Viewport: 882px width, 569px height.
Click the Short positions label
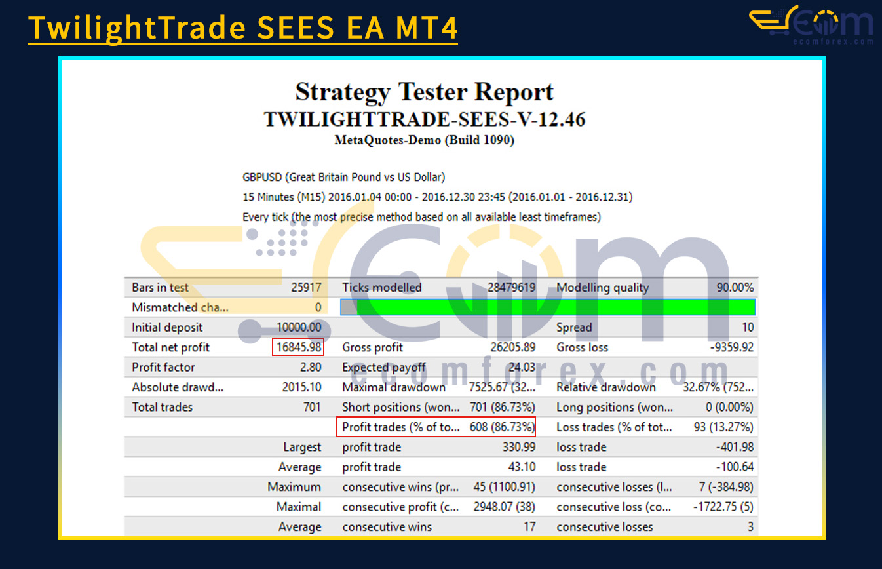400,407
